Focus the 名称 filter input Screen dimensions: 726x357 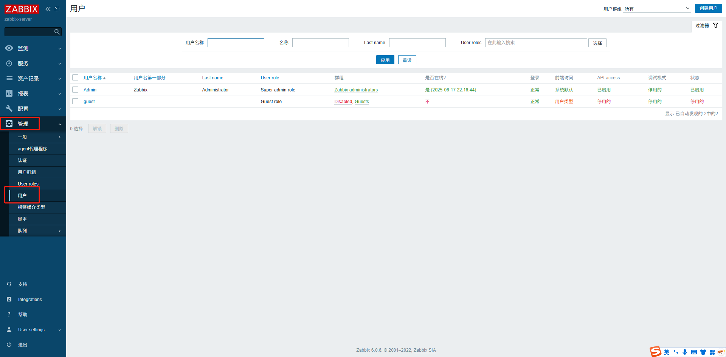pyautogui.click(x=321, y=43)
